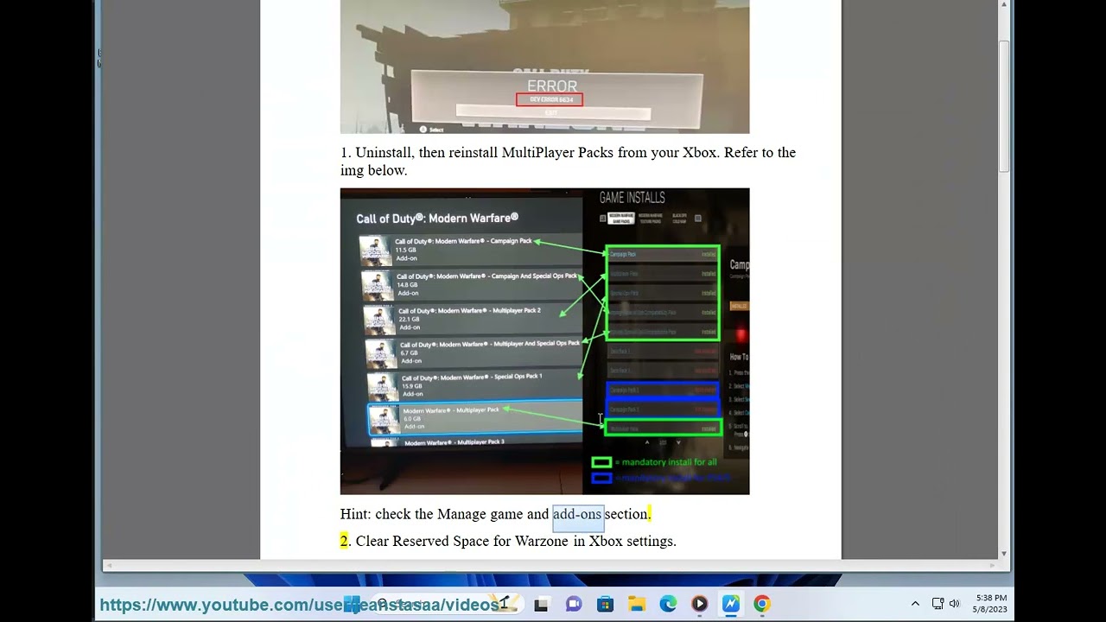Click the text 'Uninstall, then reinstall MultiPlayer Packs'
The image size is (1106, 622).
pyautogui.click(x=485, y=152)
